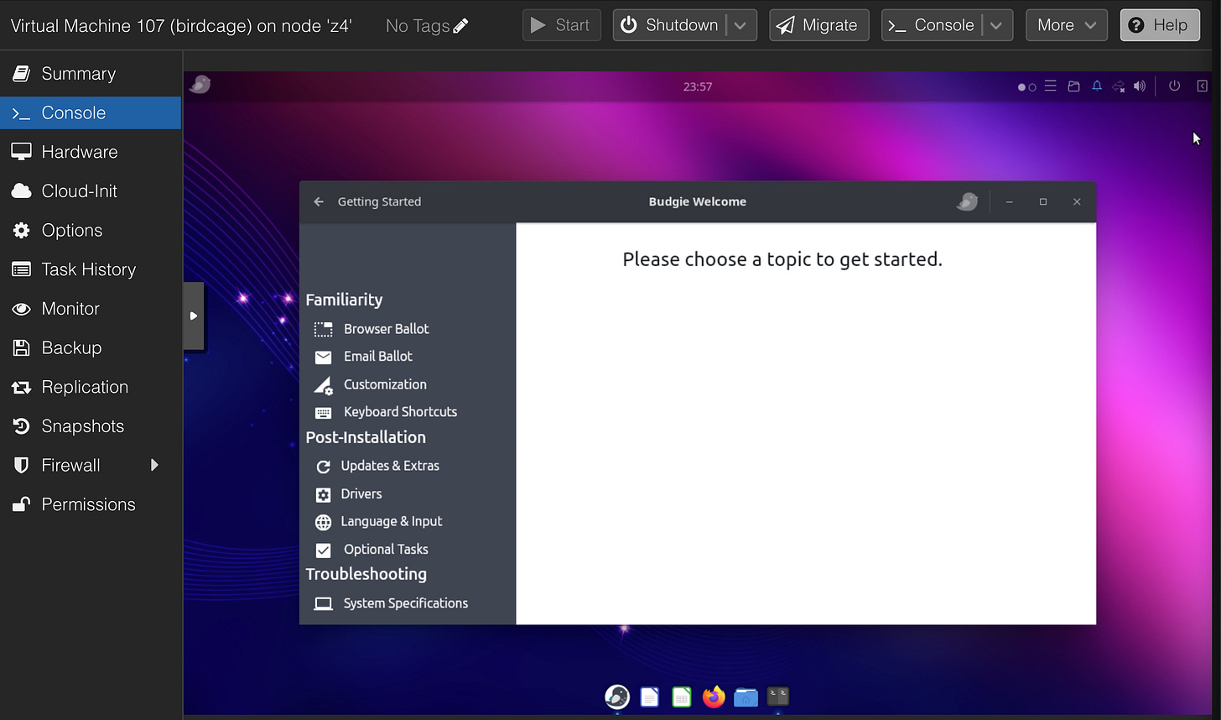Screen dimensions: 1221x720
Task: Go back using the arrow beside Getting Started
Action: coord(319,201)
